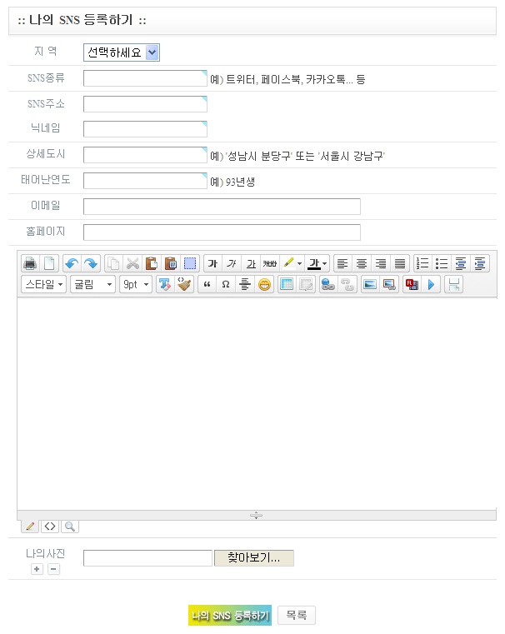Viewport: 505px width, 634px height.
Task: Click the print icon in editor toolbar
Action: coord(30,263)
